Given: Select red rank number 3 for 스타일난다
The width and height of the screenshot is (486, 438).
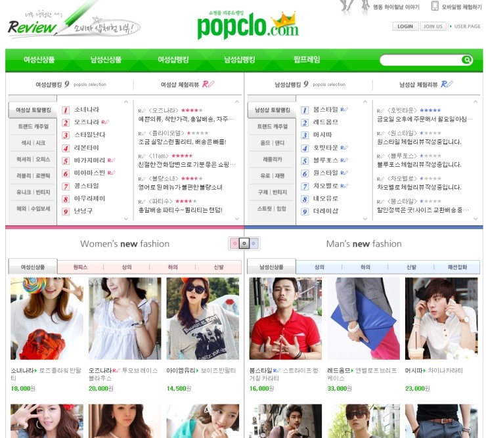Looking at the screenshot, I should (x=66, y=135).
